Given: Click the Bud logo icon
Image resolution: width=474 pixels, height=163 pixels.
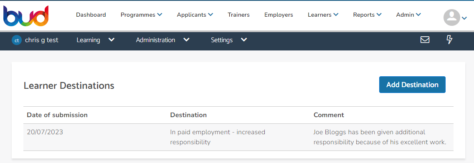Looking at the screenshot, I should click(26, 16).
